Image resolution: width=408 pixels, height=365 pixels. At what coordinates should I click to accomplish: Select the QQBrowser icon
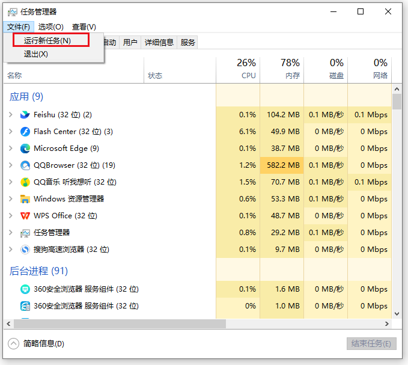[x=25, y=165]
